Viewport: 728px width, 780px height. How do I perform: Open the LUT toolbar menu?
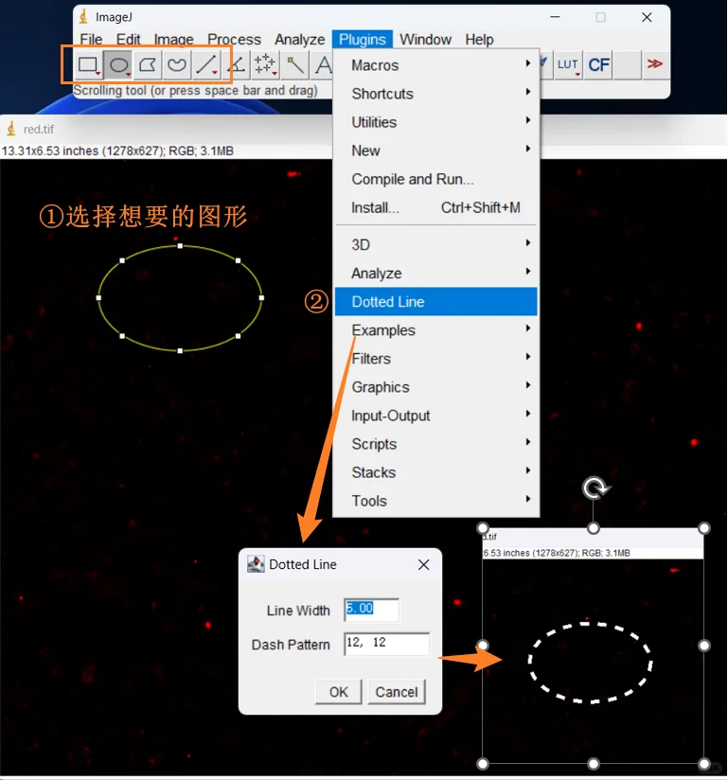[568, 64]
